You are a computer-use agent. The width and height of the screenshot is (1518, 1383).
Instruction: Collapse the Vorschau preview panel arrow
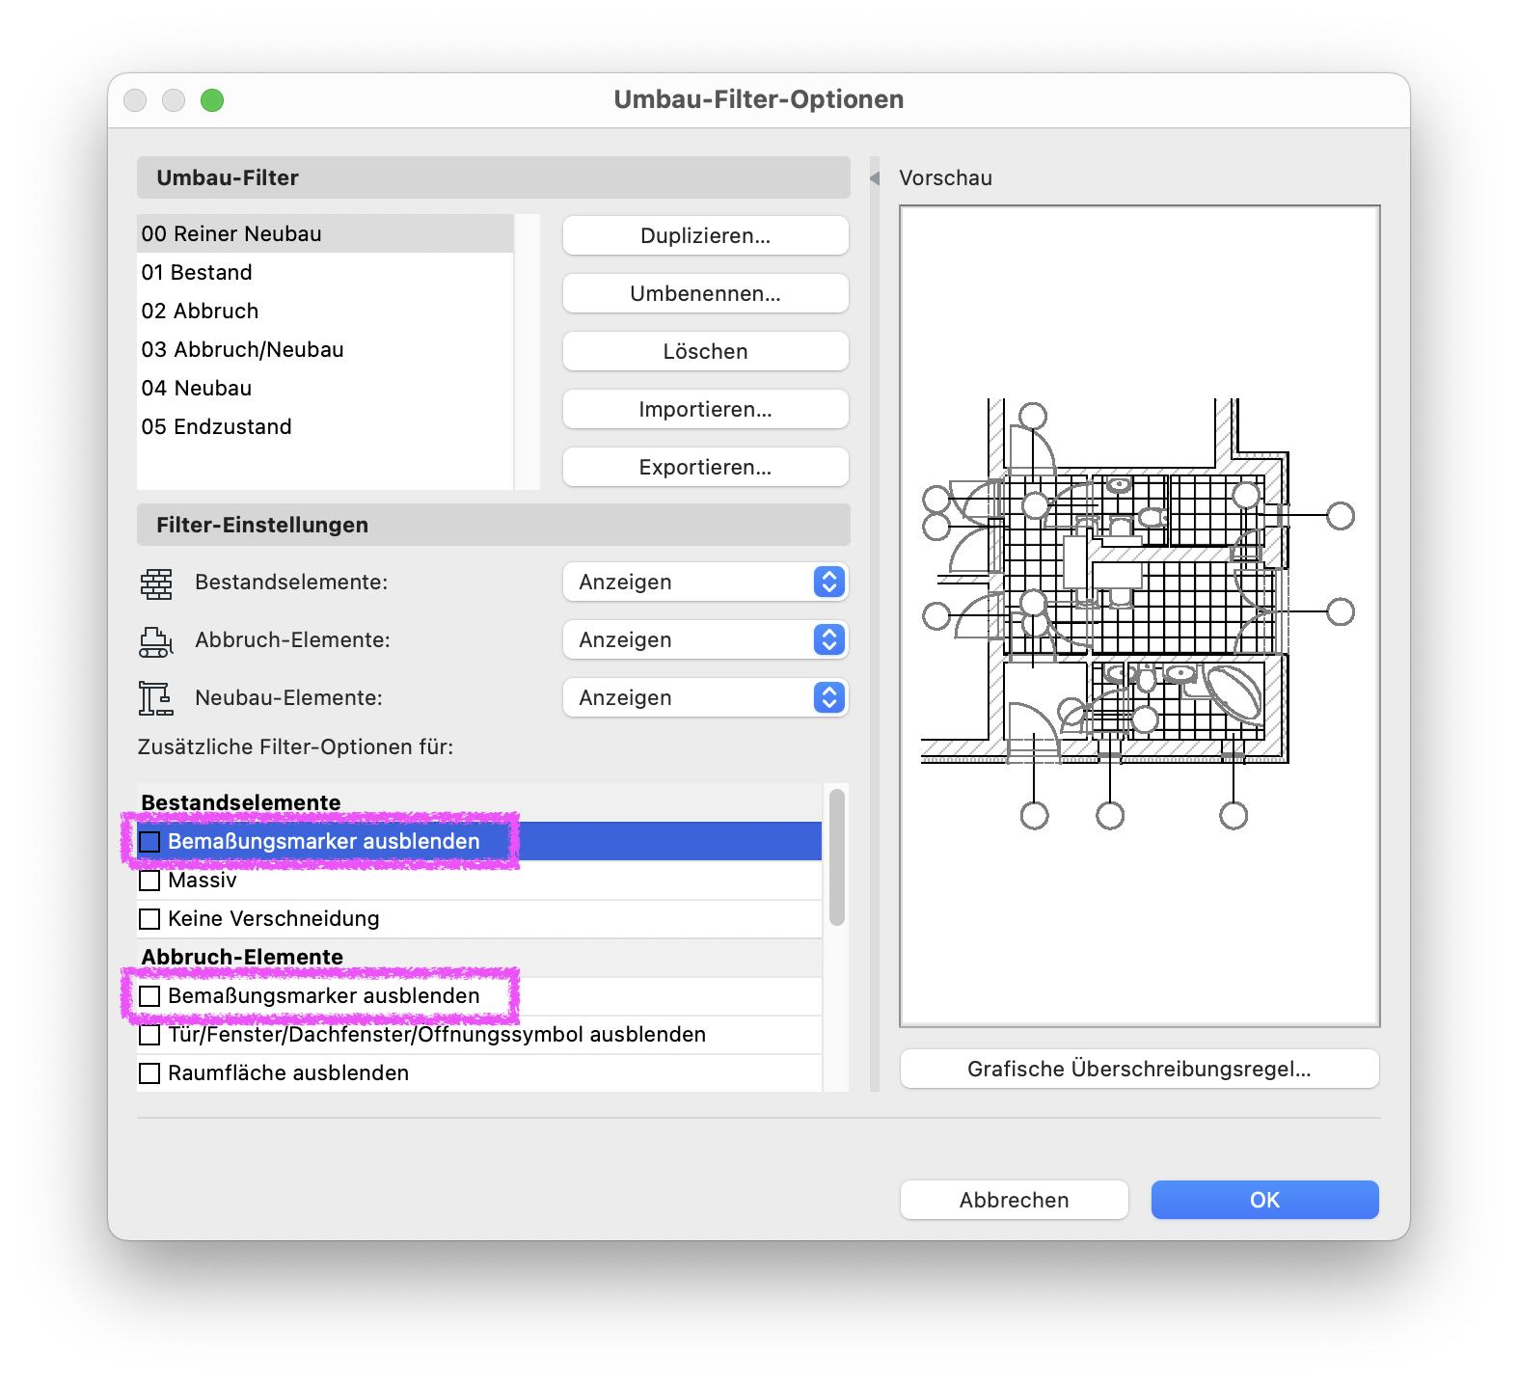coord(875,178)
